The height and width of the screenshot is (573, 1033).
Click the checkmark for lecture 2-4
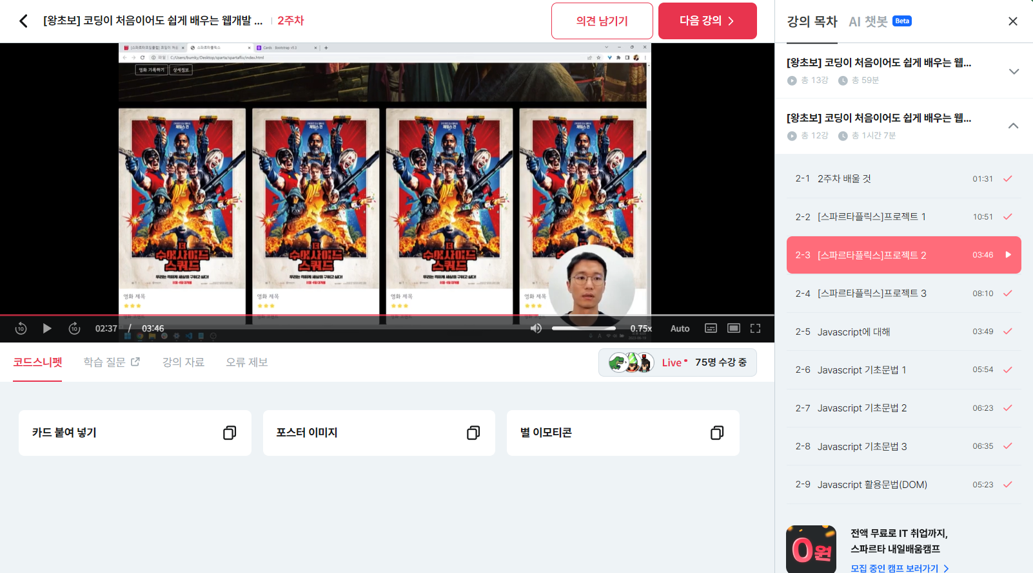click(x=1008, y=293)
